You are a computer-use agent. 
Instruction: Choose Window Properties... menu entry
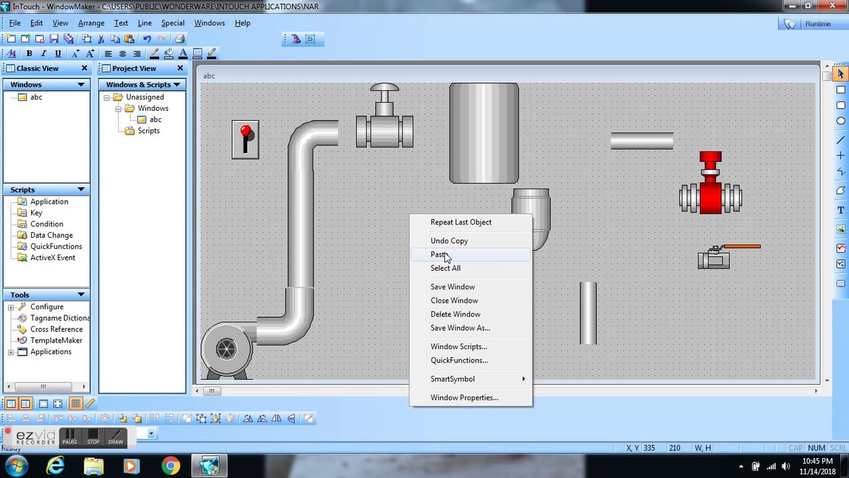point(471,398)
